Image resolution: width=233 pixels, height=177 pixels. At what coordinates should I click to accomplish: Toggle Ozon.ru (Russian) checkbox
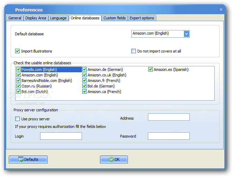tap(18, 86)
